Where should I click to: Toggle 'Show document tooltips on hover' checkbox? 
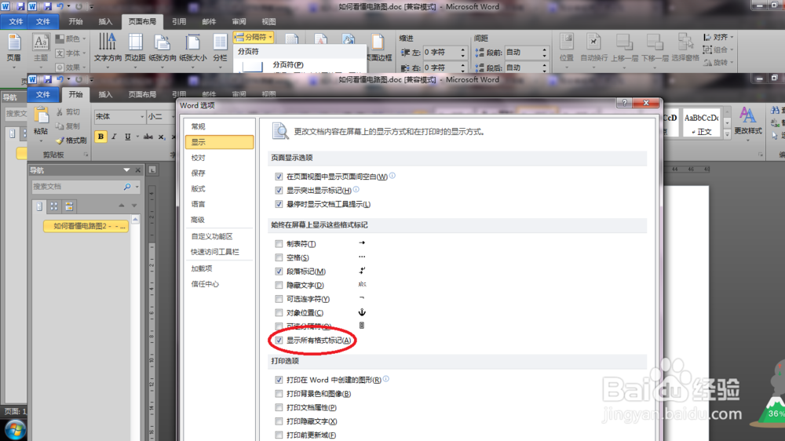click(279, 204)
